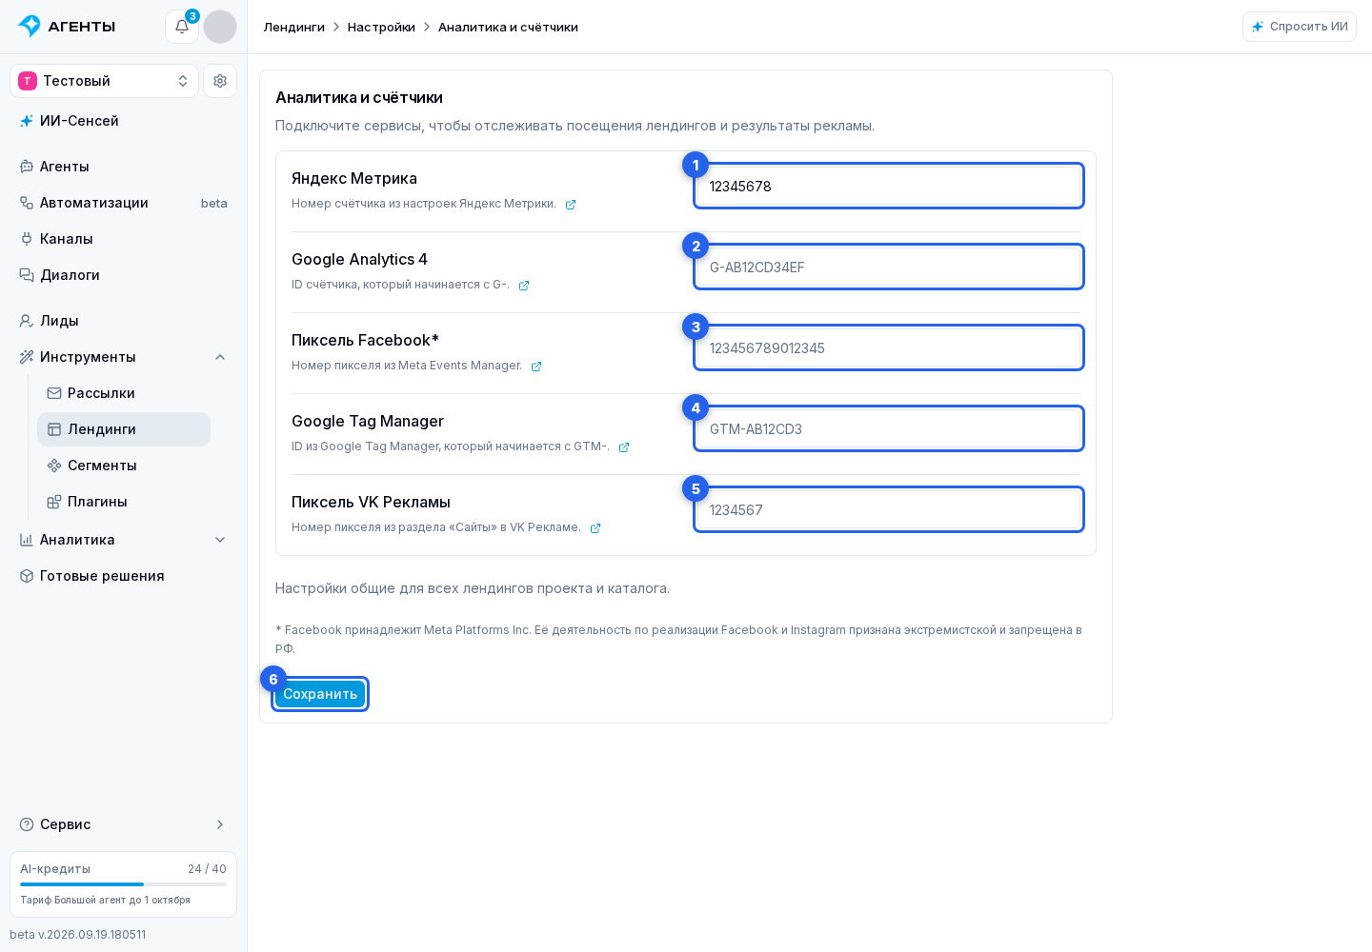Screen dimensions: 1372x952
Task: Click the ИИ-Сенсей sparkle icon
Action: pos(27,121)
